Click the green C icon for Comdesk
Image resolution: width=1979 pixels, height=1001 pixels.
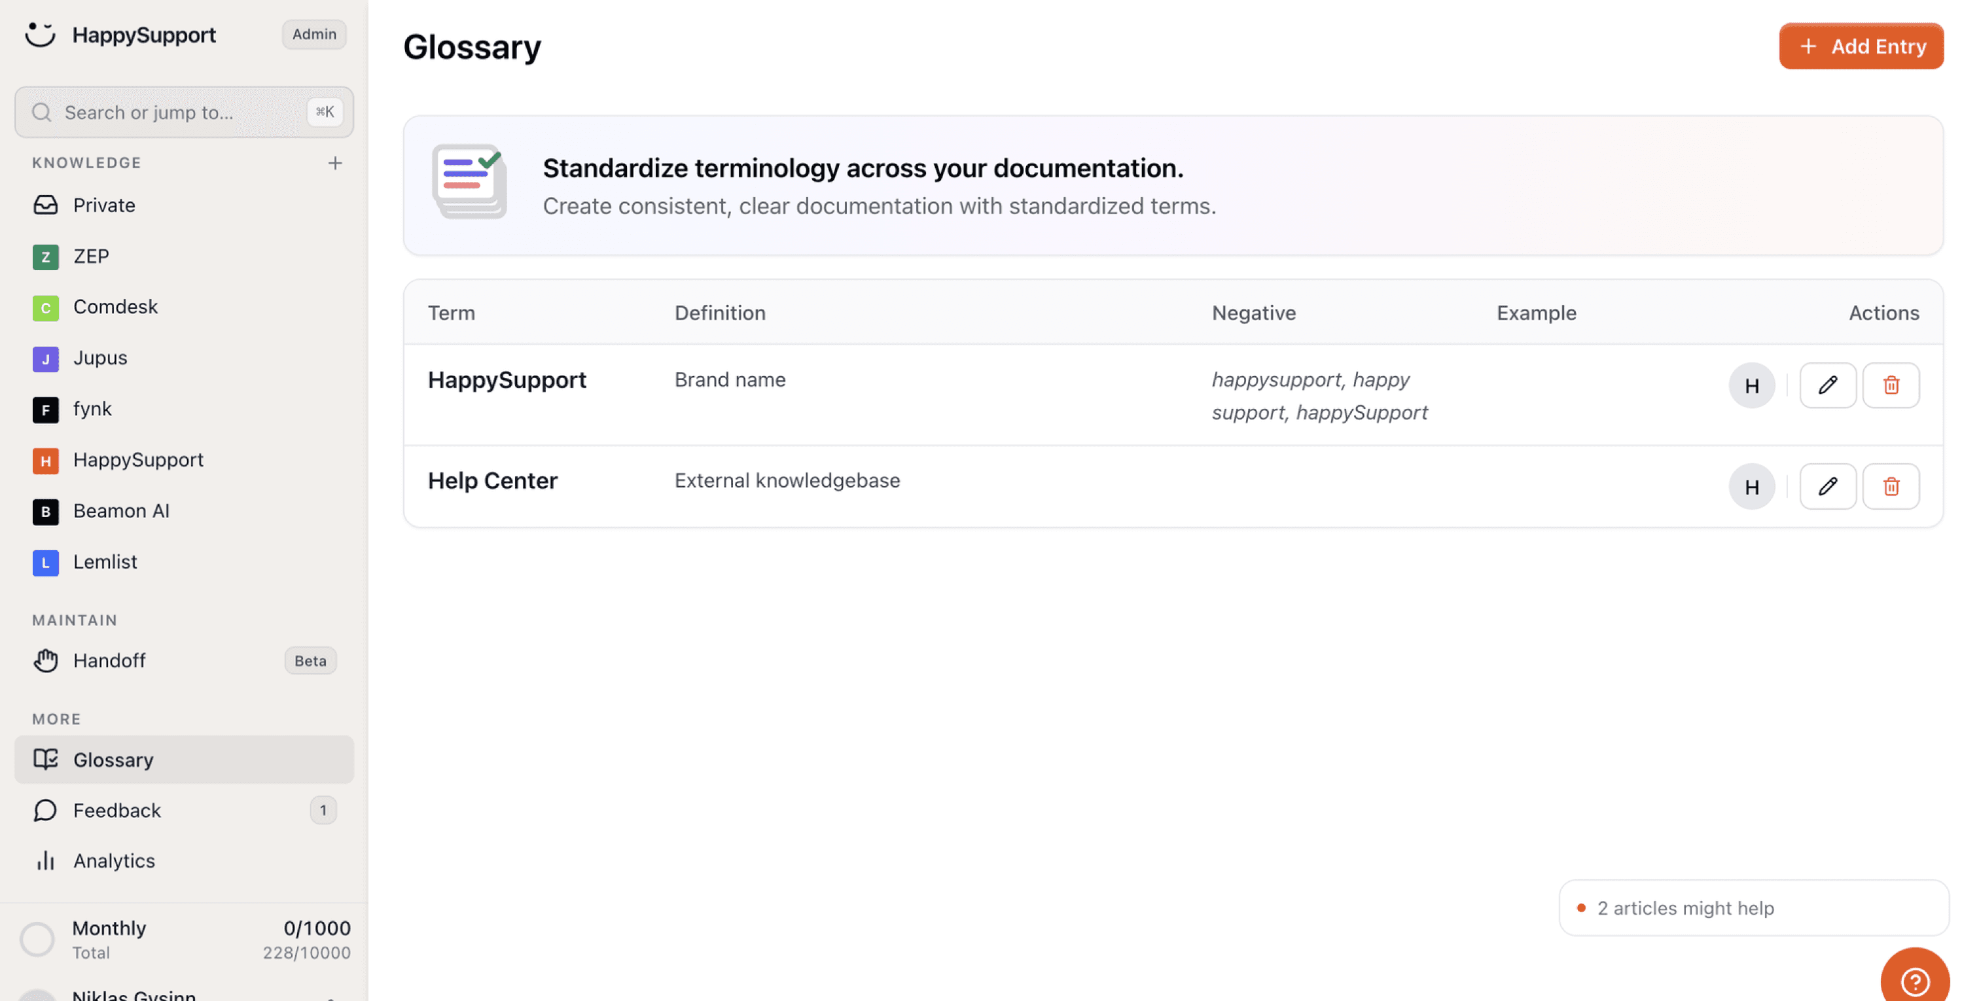tap(45, 307)
